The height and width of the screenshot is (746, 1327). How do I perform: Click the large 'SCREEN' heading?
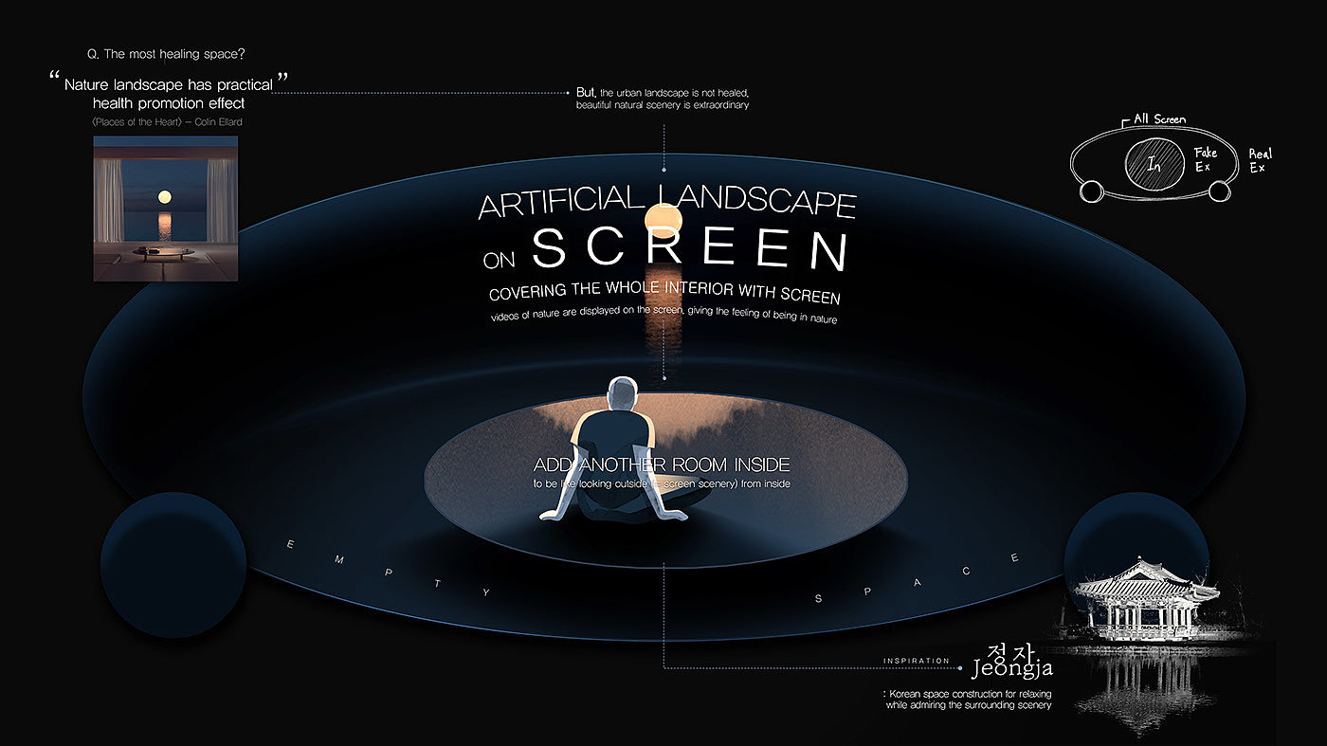coord(689,249)
